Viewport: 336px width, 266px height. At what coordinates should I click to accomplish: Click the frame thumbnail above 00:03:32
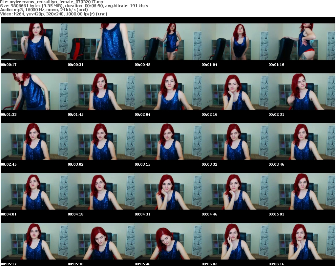point(235,141)
